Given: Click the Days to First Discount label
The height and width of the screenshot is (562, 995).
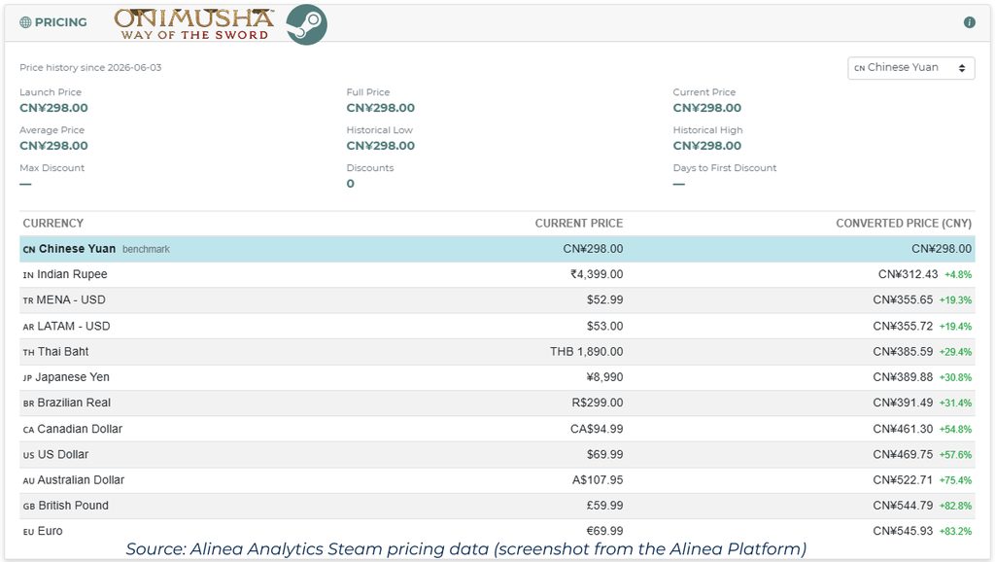Looking at the screenshot, I should tap(725, 167).
